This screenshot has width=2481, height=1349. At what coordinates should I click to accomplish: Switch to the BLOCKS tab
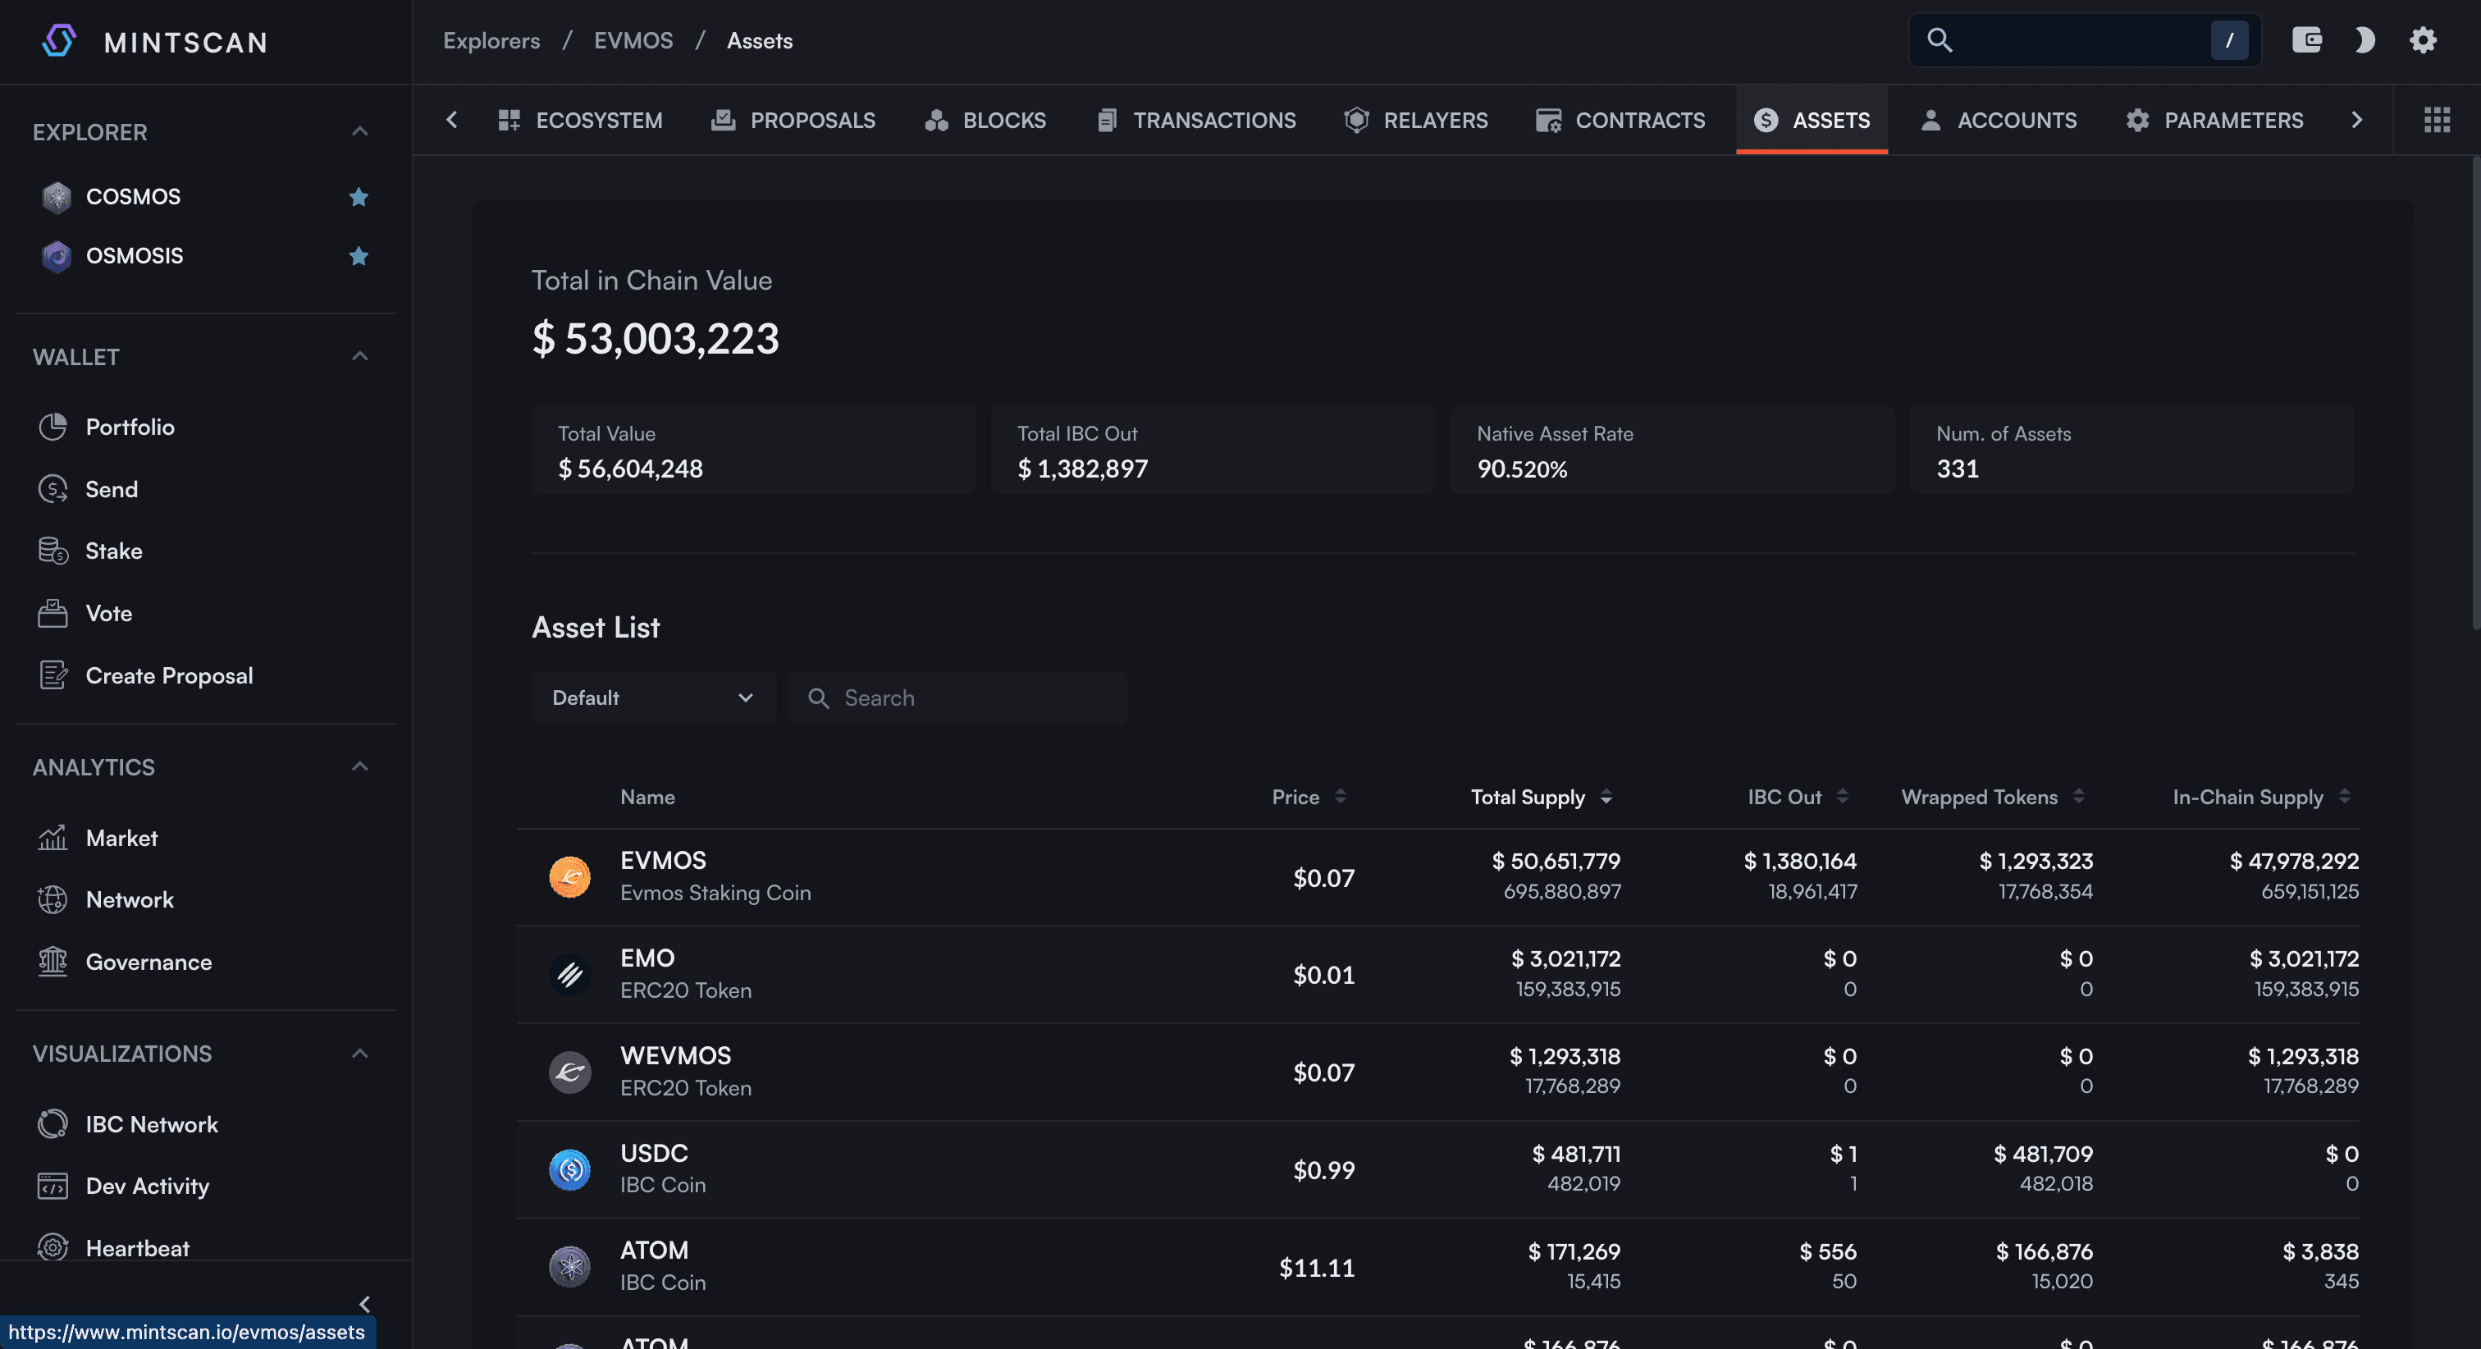coord(985,121)
